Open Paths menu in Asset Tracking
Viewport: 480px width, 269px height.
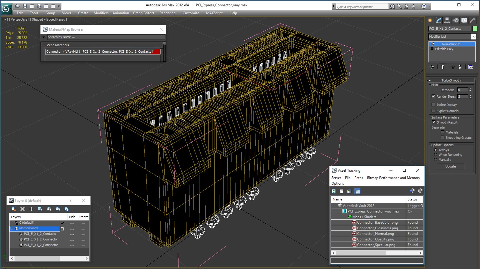(x=358, y=178)
